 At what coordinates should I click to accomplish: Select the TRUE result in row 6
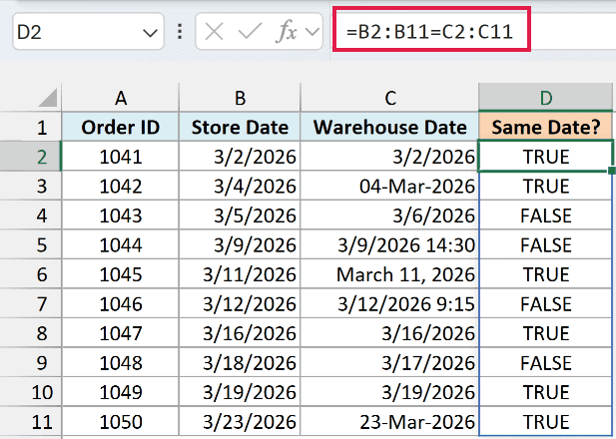pos(546,274)
